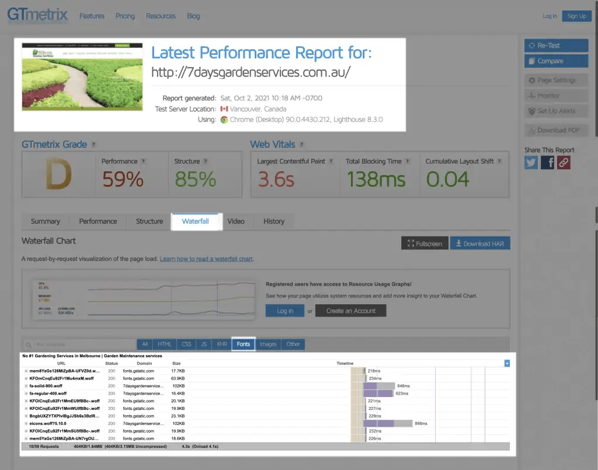Viewport: 598px width, 470px height.
Task: Switch to the Structure tab
Action: pos(149,221)
